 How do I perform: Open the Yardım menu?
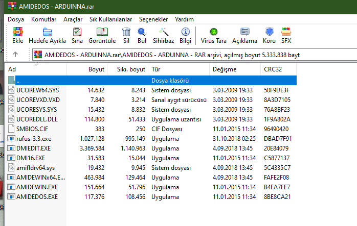[x=184, y=19]
